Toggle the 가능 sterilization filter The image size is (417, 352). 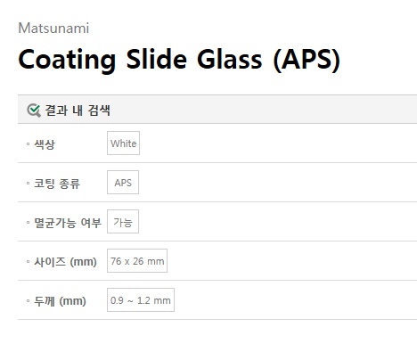coord(123,222)
